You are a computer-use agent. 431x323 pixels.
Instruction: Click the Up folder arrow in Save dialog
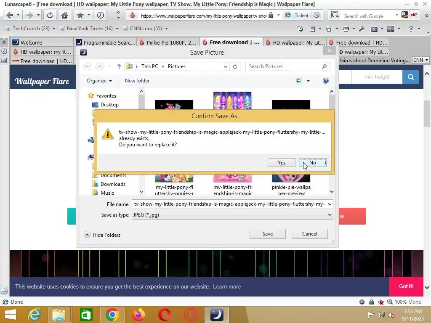[119, 66]
